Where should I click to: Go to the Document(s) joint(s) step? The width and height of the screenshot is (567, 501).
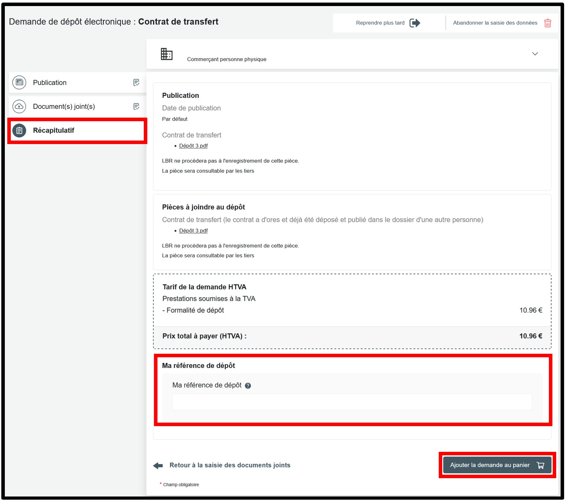click(64, 107)
